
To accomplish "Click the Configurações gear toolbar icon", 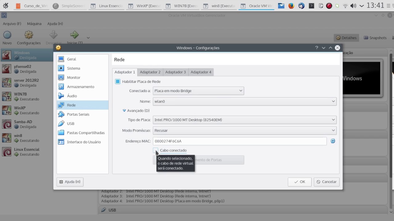I will tap(29, 37).
